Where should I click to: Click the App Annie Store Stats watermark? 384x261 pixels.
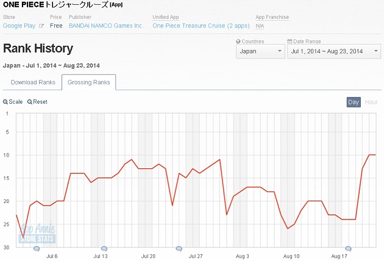(37, 234)
